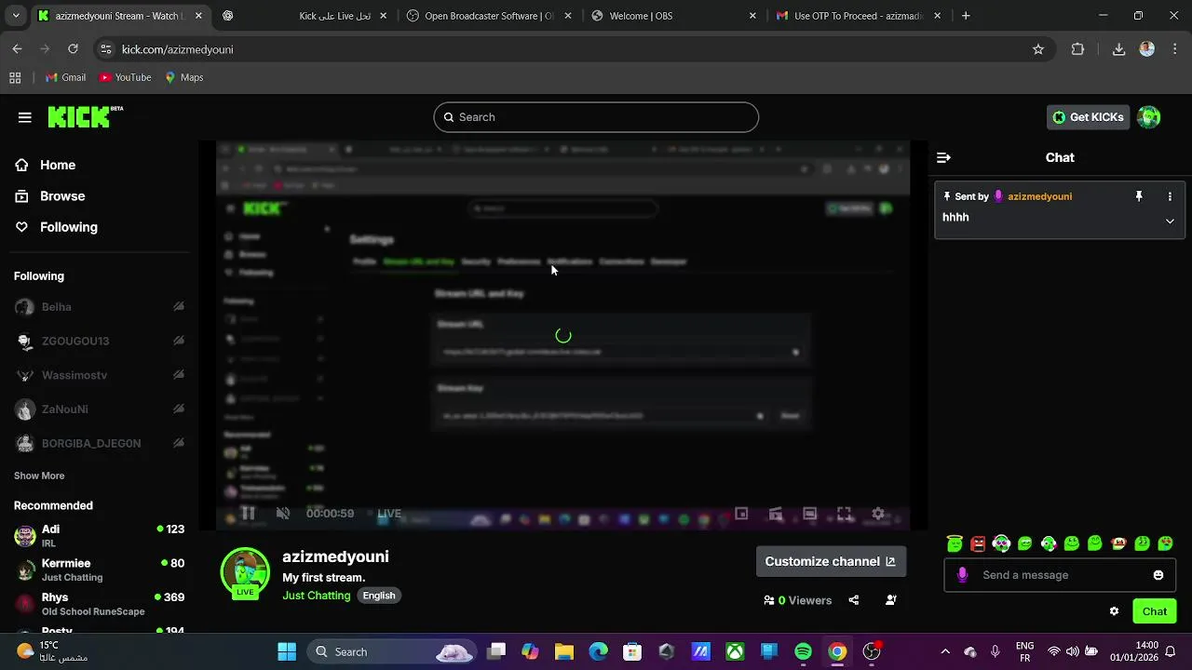Open Chrome extensions puzzle icon
The width and height of the screenshot is (1192, 670).
coord(1077,49)
